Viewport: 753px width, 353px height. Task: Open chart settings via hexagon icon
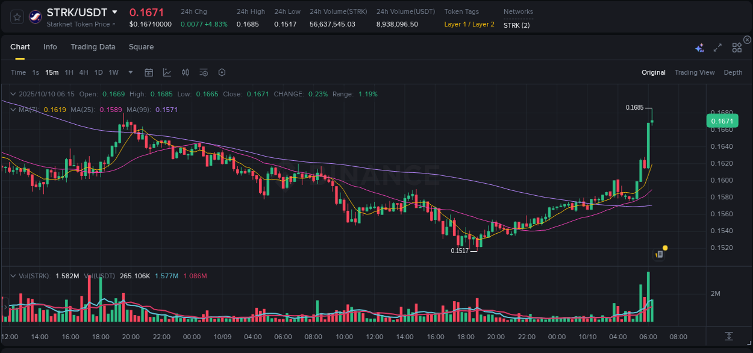point(222,72)
